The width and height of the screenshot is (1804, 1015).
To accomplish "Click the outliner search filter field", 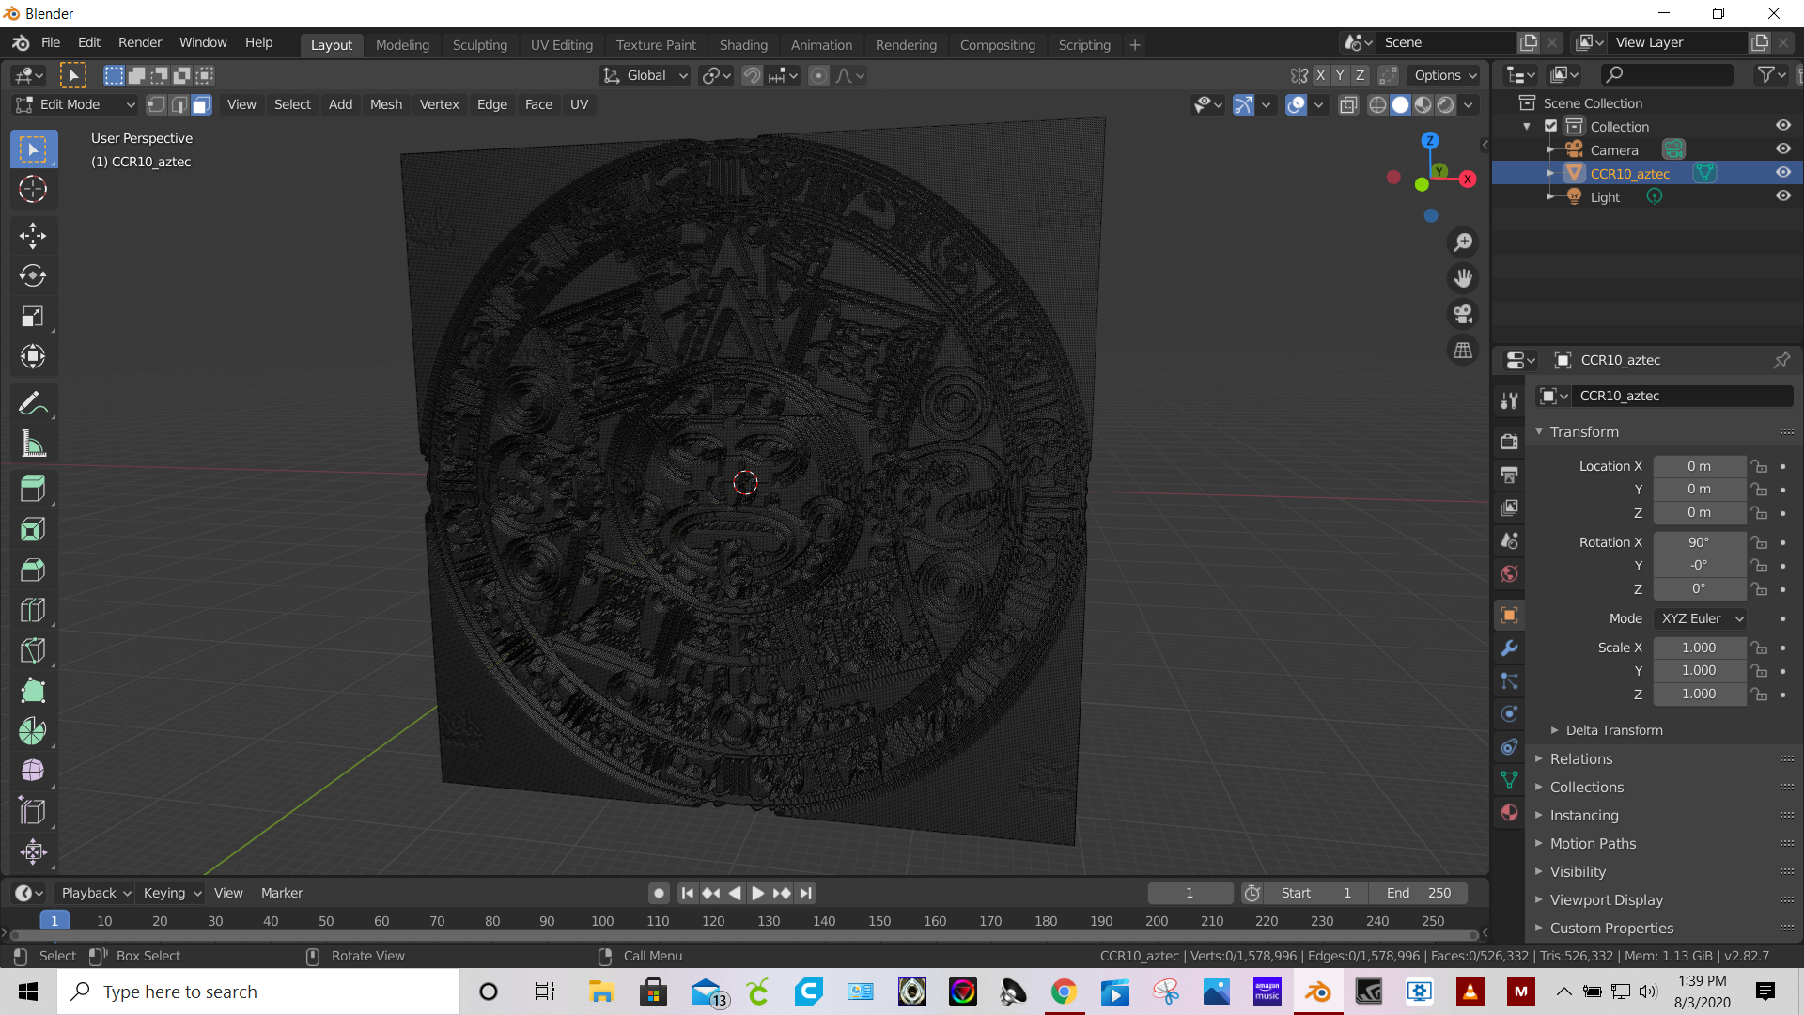I will click(x=1668, y=74).
